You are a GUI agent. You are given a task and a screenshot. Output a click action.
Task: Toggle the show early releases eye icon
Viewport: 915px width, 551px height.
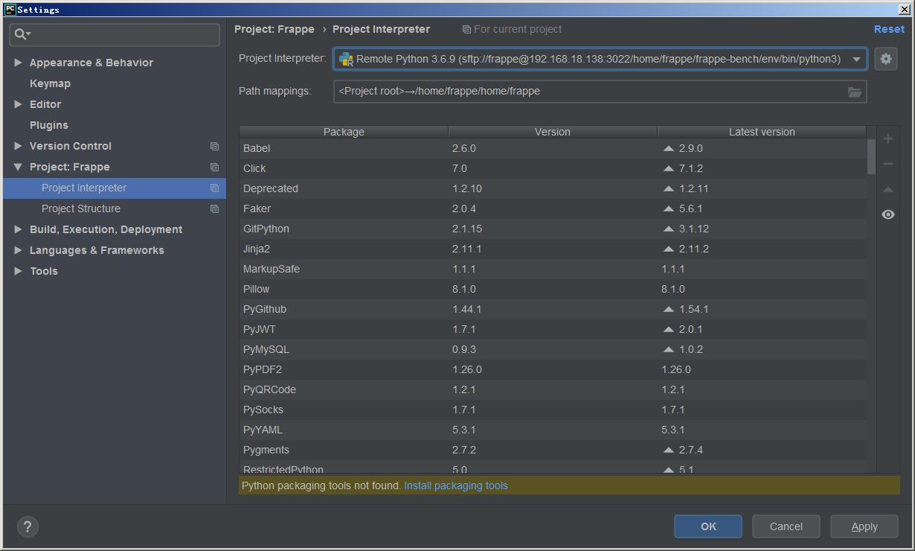[x=888, y=214]
